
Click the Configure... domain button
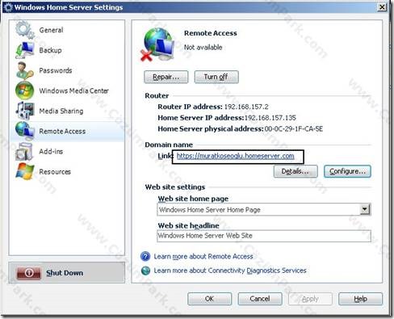347,171
